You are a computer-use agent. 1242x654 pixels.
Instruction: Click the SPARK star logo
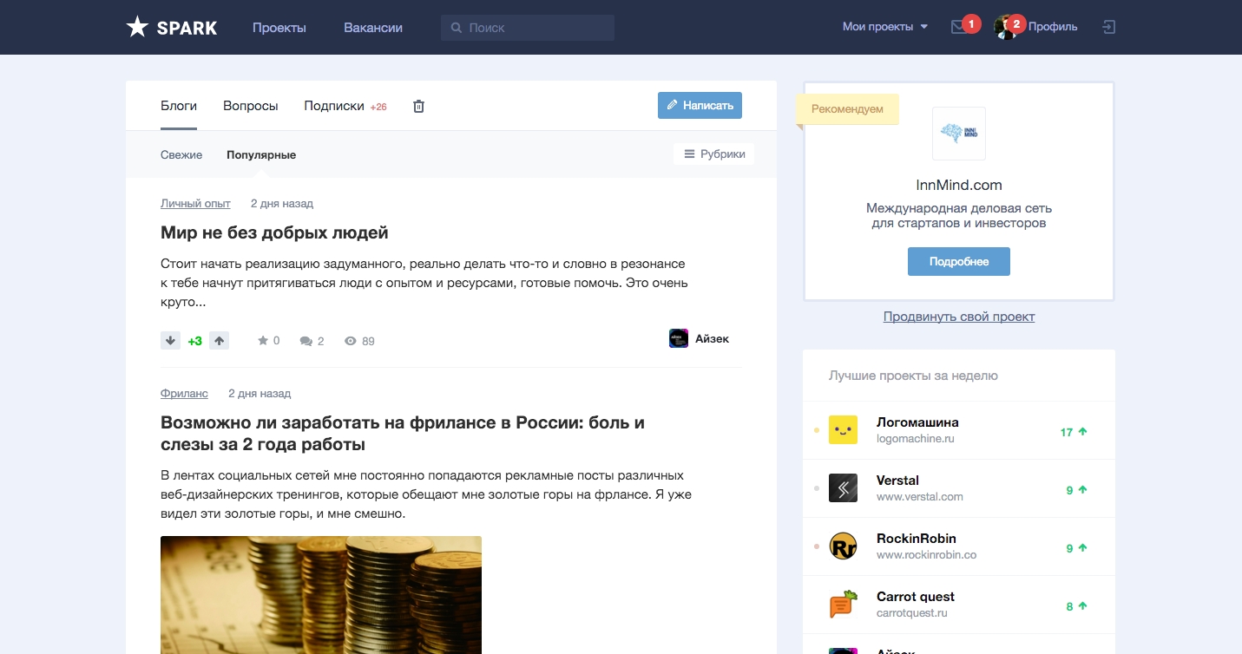(137, 27)
